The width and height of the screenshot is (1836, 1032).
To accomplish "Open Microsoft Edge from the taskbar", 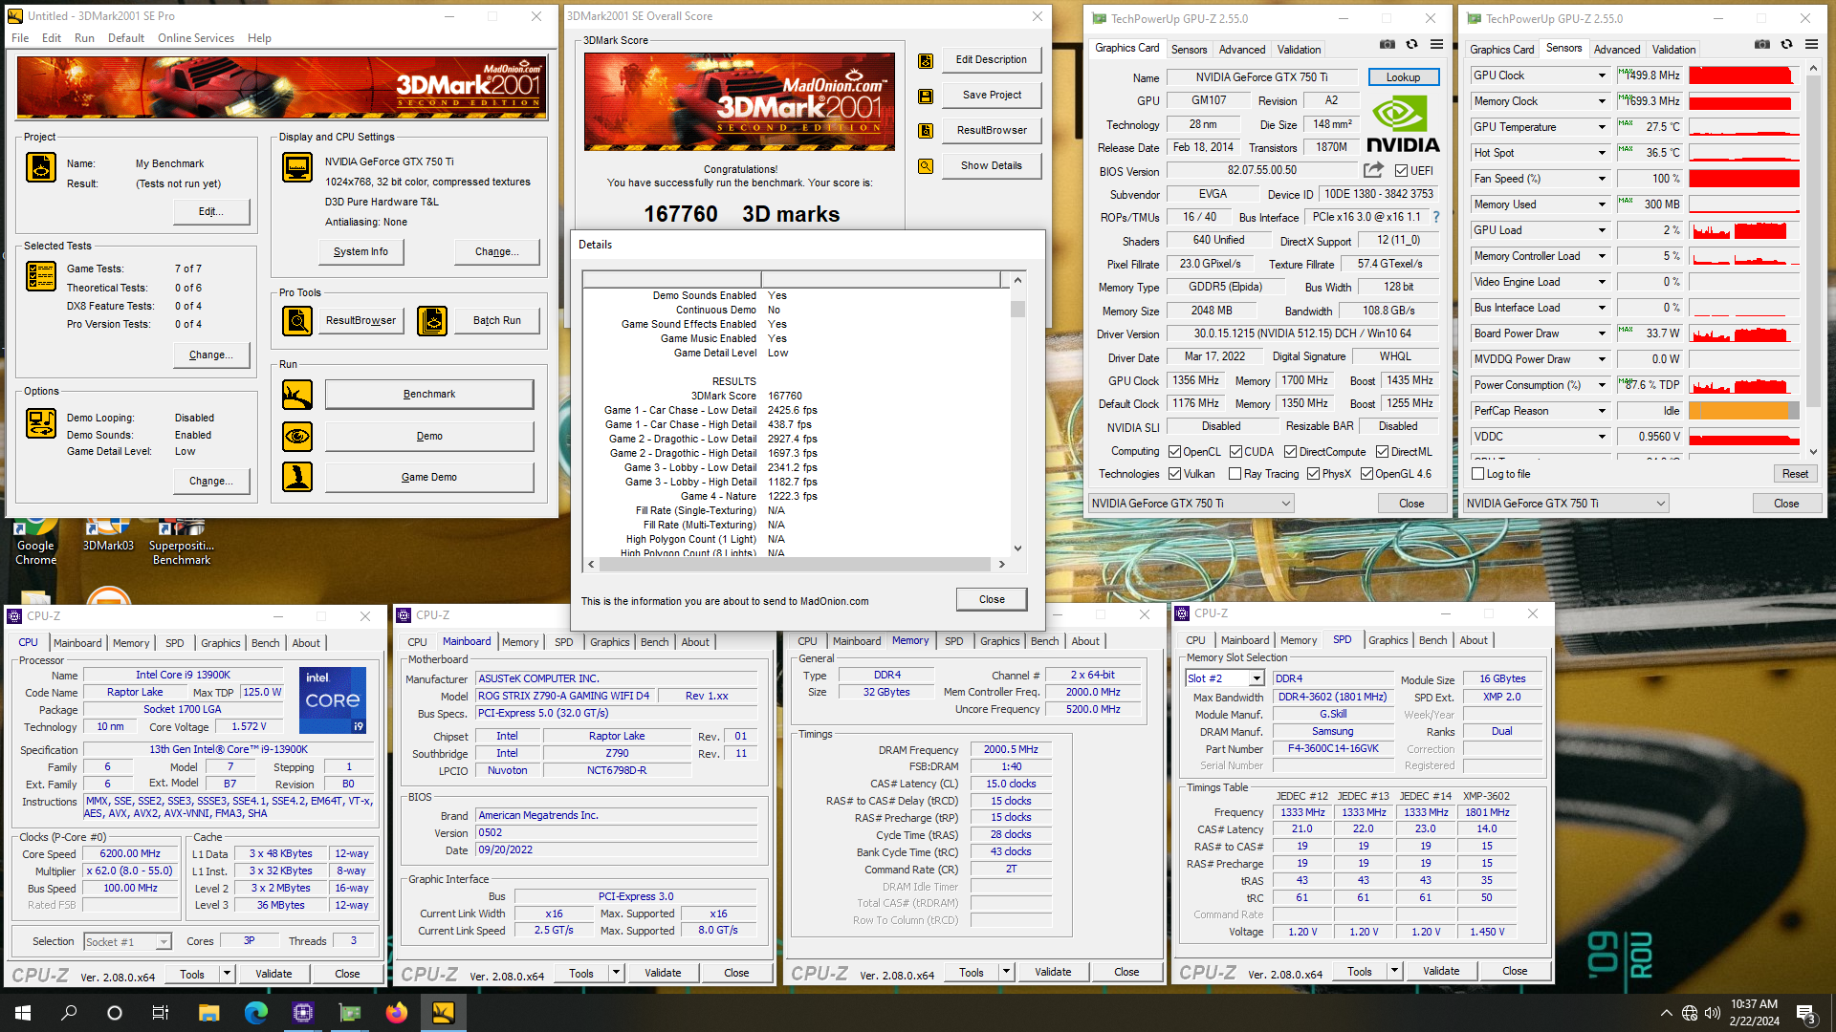I will (255, 1013).
